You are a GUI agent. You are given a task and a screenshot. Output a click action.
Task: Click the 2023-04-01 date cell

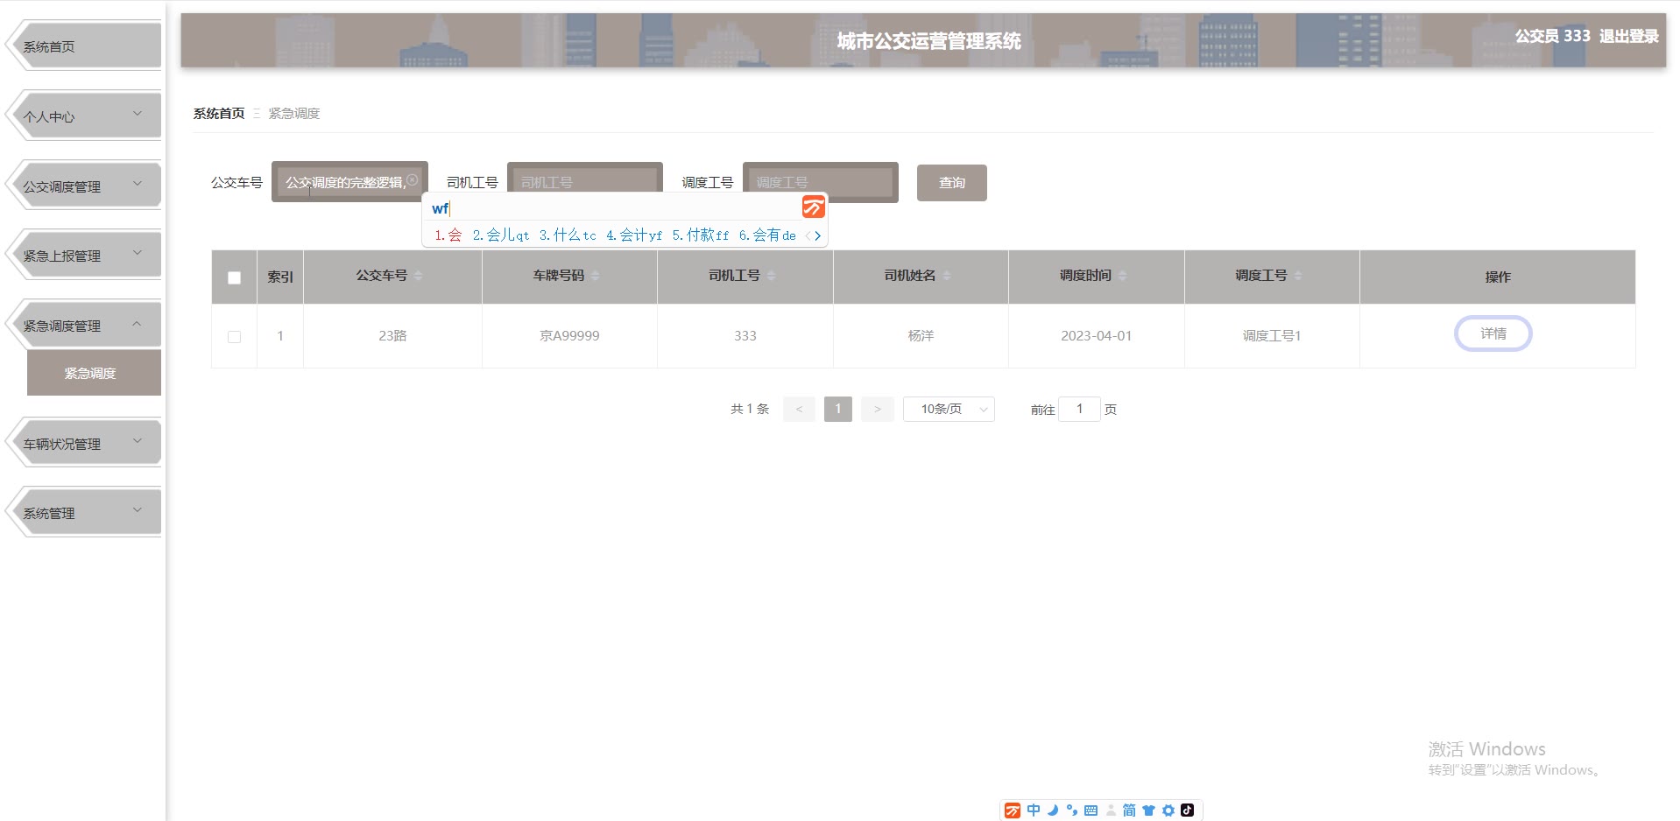1097,336
